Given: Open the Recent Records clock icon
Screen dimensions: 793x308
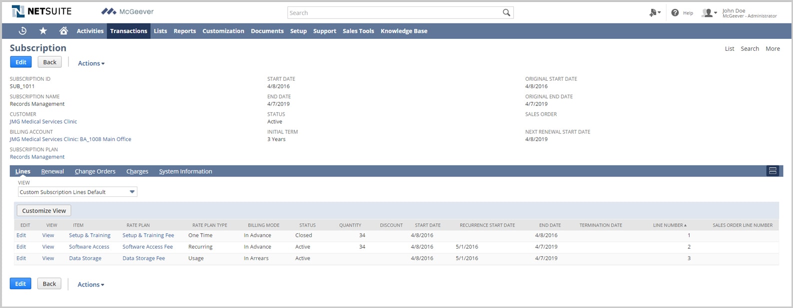Looking at the screenshot, I should pyautogui.click(x=22, y=31).
